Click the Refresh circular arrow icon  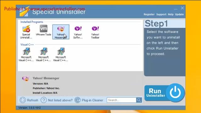coord(23,100)
